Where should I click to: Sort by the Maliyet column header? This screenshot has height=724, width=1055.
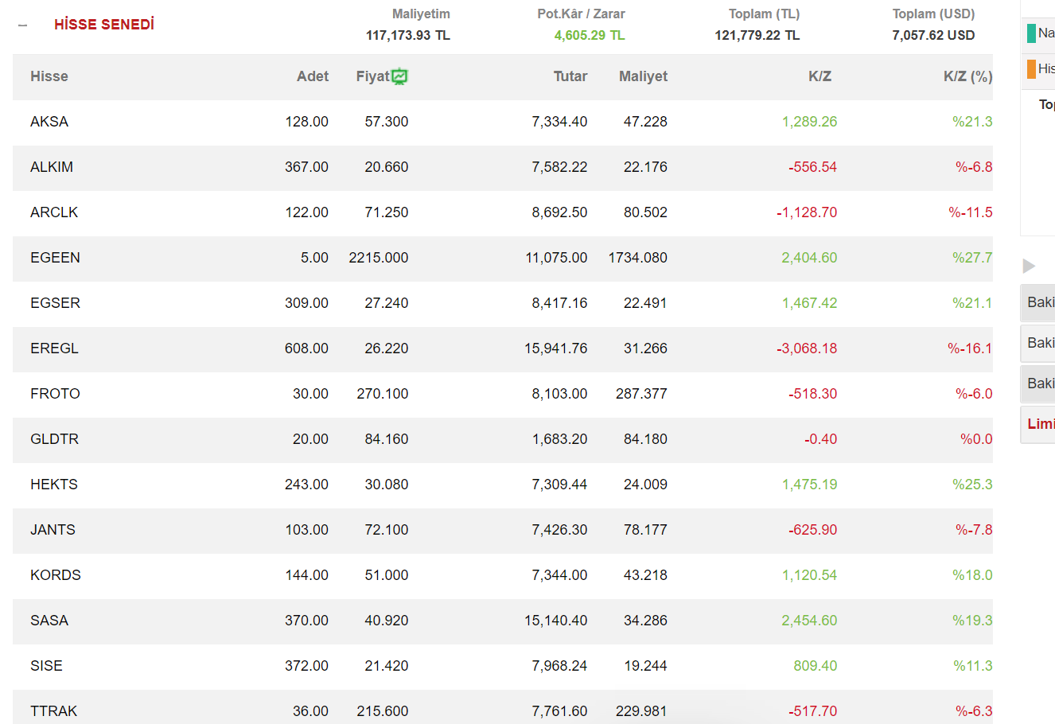click(x=643, y=76)
